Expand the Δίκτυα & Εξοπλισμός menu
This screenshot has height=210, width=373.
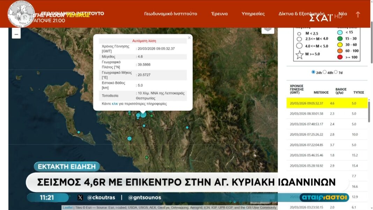coord(301,14)
